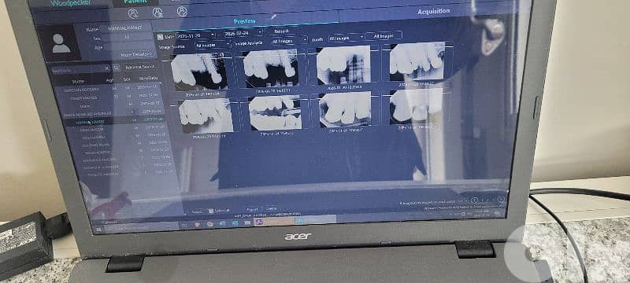Click the middle patient icon under Patient tab
Screen dimensions: 630x283
click(157, 13)
